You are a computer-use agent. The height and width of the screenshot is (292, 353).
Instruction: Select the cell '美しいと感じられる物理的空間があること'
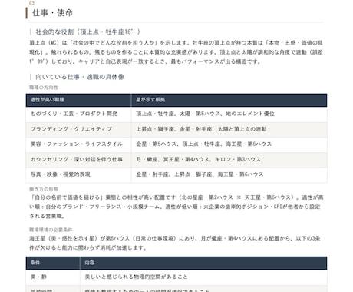pyautogui.click(x=203, y=277)
